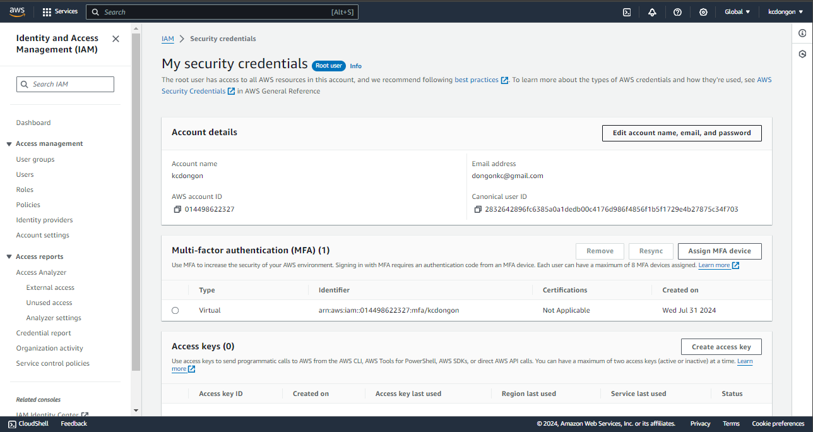Go to Users in the sidebar
This screenshot has height=432, width=813.
(x=25, y=174)
